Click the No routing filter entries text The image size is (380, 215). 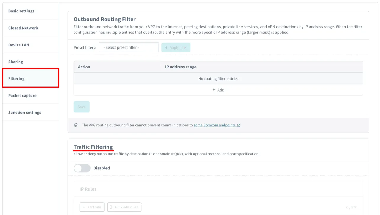pyautogui.click(x=218, y=78)
